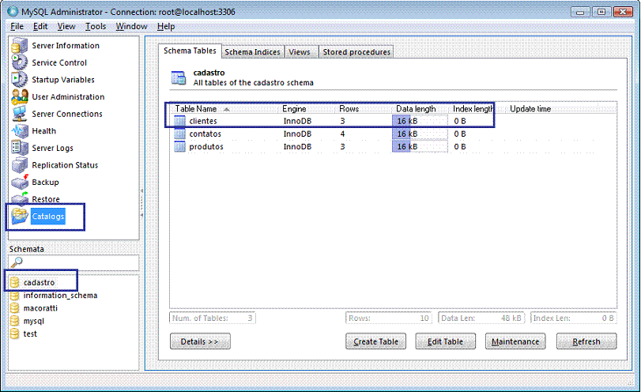Click the cadastro database icon

[x=15, y=282]
